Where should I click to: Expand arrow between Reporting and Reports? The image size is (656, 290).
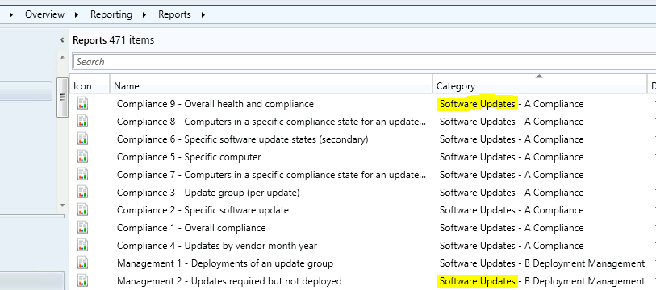coord(144,15)
